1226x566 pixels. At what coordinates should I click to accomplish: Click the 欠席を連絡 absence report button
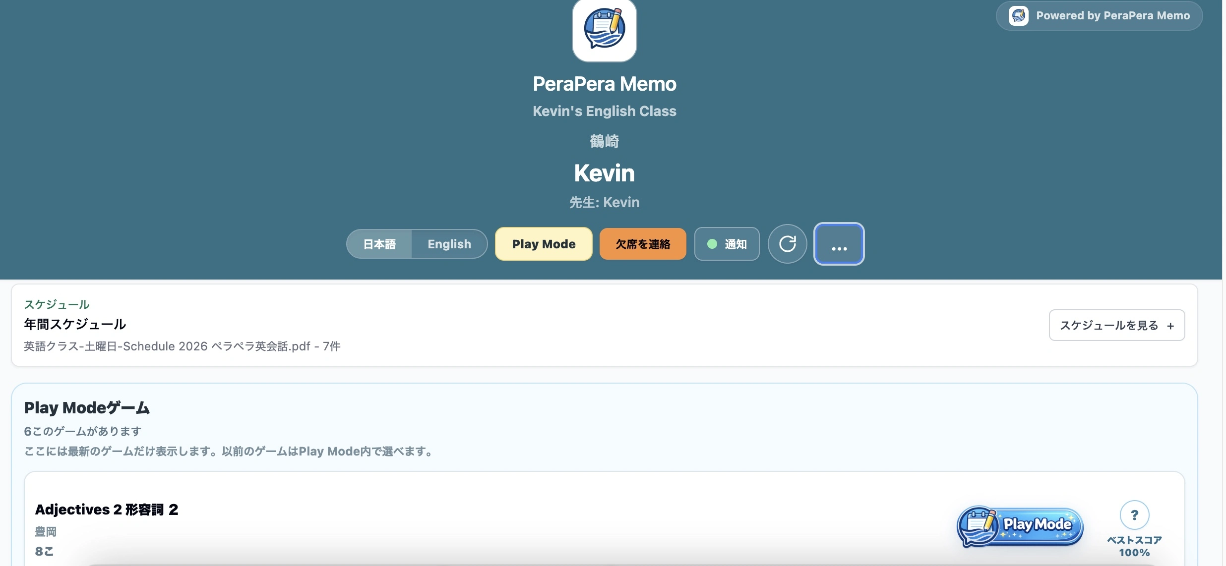(643, 244)
